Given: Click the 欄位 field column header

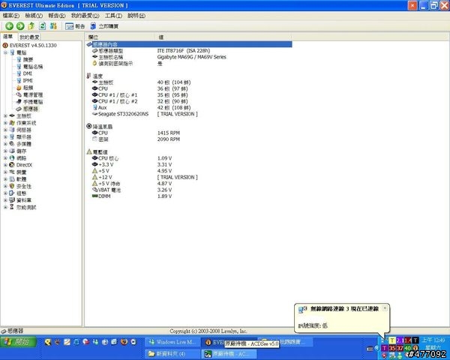Looking at the screenshot, I should [120, 37].
